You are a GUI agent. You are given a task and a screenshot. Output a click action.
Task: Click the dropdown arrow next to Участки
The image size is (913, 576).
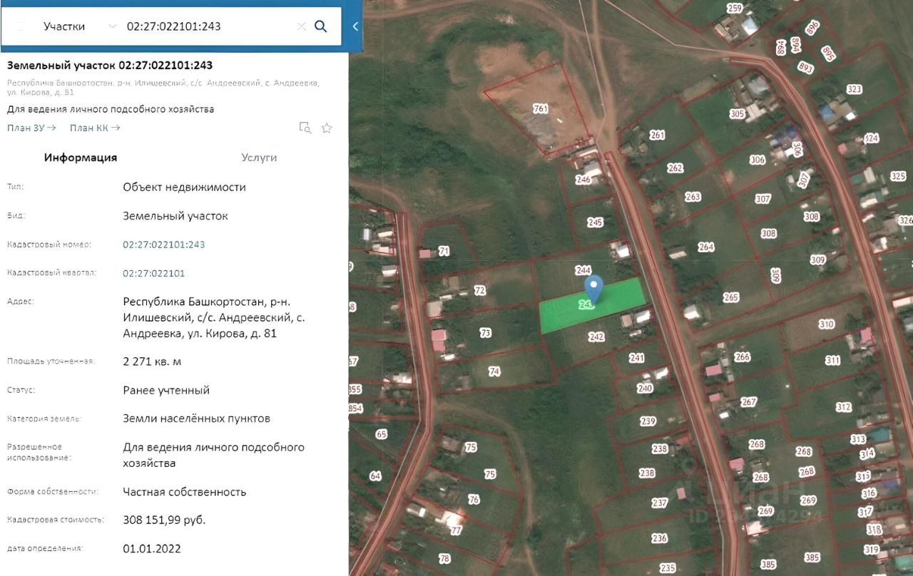112,26
